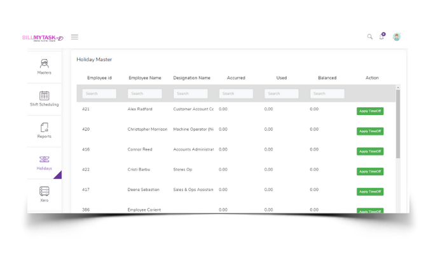Screen dimensions: 445x254
Task: Apply TimeOff for Alex Radford
Action: point(370,111)
